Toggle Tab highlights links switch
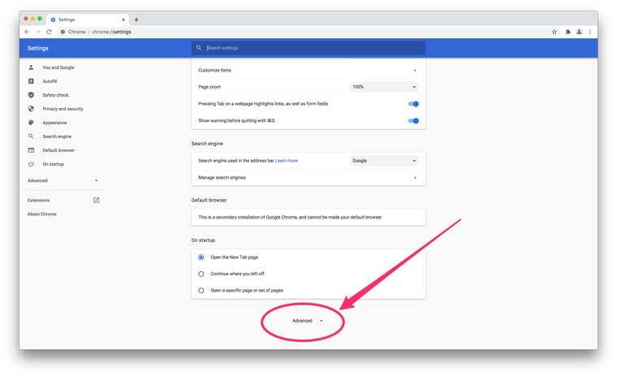617x377 pixels. tap(413, 104)
